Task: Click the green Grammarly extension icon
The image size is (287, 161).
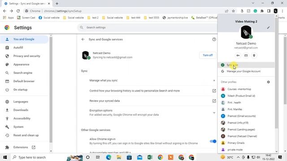Action: click(x=255, y=11)
